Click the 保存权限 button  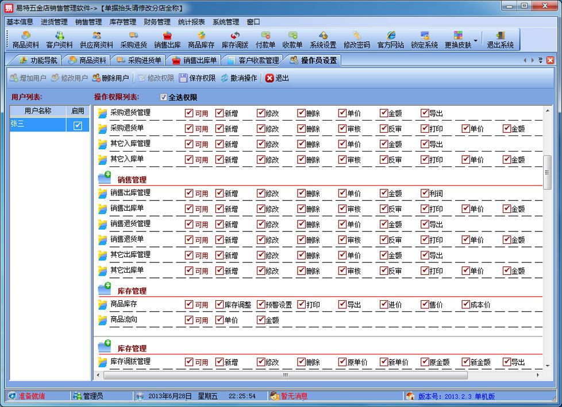pyautogui.click(x=197, y=78)
